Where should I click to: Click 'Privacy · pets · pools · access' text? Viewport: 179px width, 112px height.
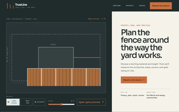tap(132, 95)
